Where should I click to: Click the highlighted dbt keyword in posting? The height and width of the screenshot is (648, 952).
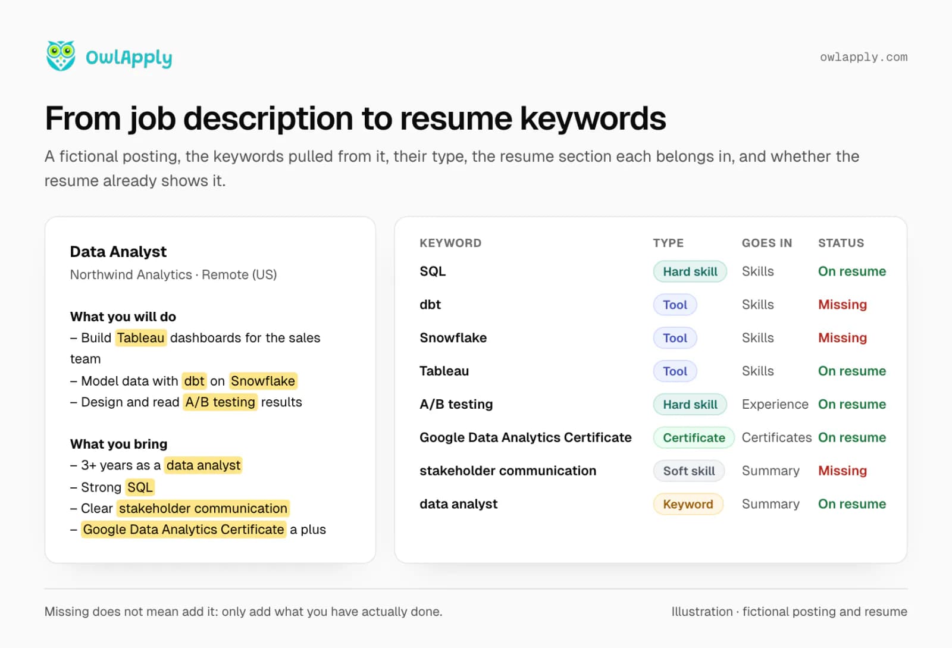tap(194, 381)
